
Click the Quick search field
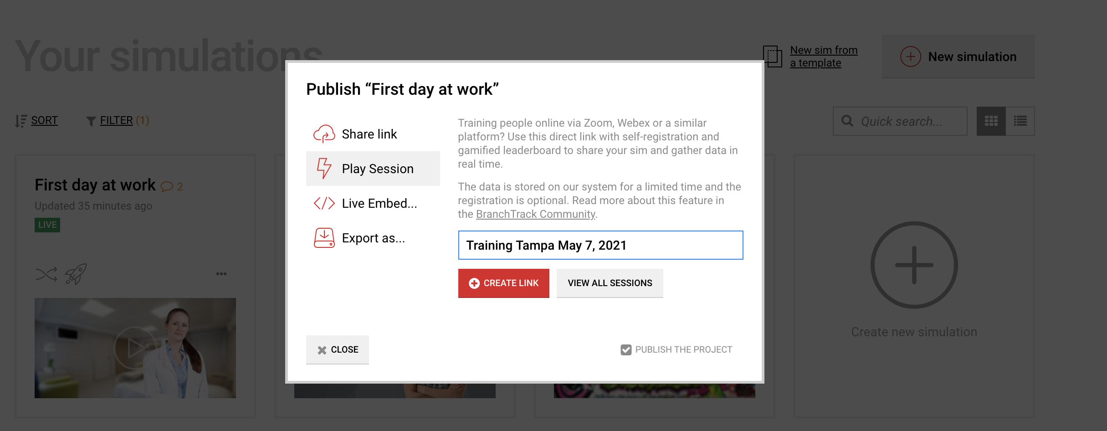click(900, 121)
